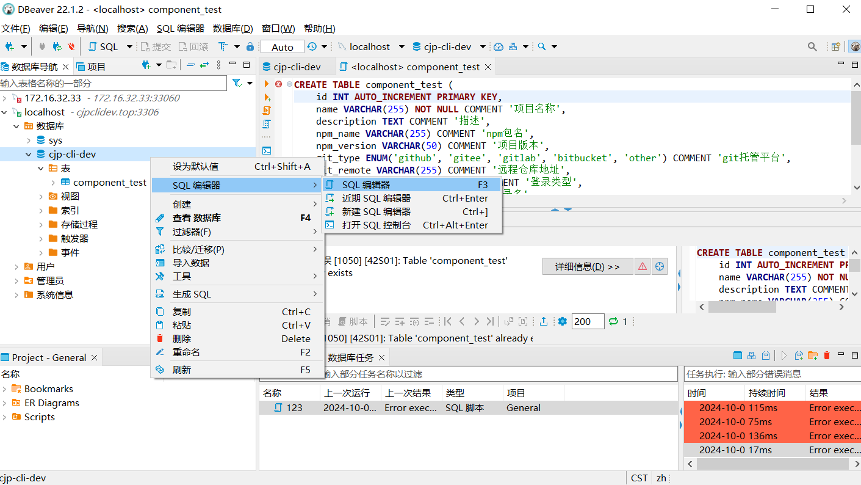Viewport: 861px width, 485px height.
Task: Minimize the database navigator panel
Action: pyautogui.click(x=232, y=65)
